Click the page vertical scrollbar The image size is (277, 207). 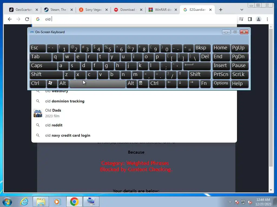coord(271,98)
